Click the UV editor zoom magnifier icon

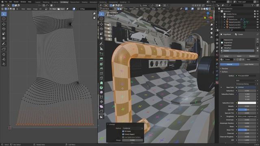tap(94, 14)
